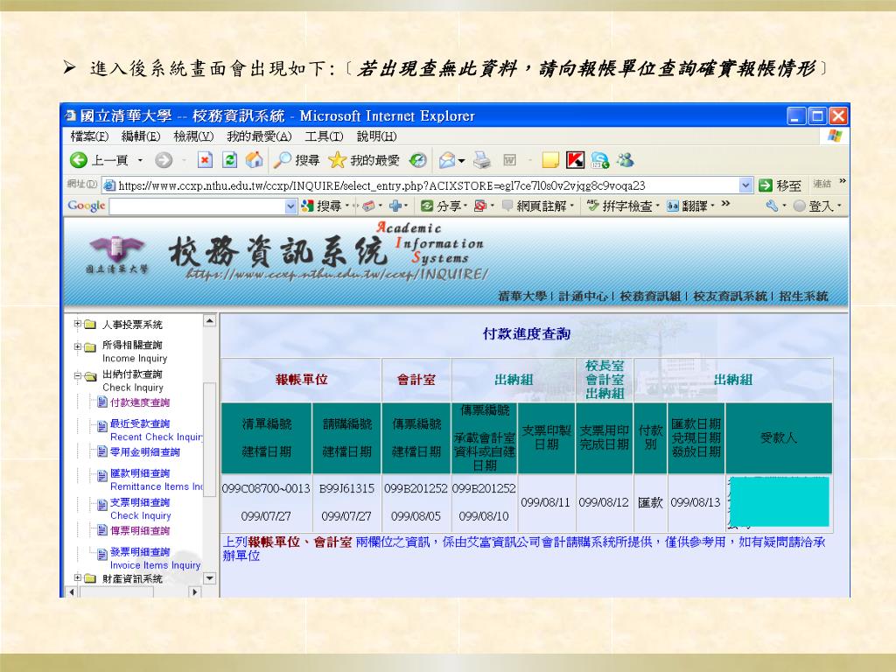Image resolution: width=896 pixels, height=672 pixels.
Task: Click the Messenger people icon
Action: click(x=625, y=160)
